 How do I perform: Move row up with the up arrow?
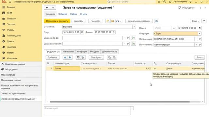point(65,58)
